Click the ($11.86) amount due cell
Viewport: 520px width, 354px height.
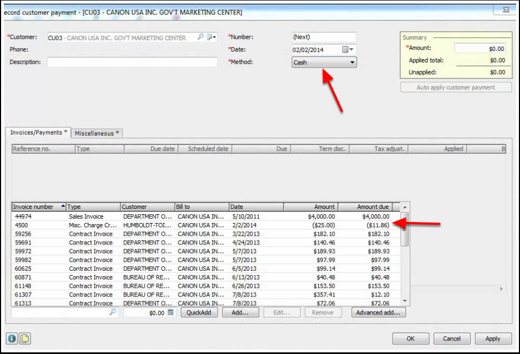378,225
